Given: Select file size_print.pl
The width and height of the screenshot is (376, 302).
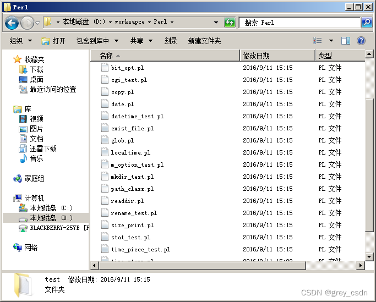Looking at the screenshot, I should (x=132, y=225).
